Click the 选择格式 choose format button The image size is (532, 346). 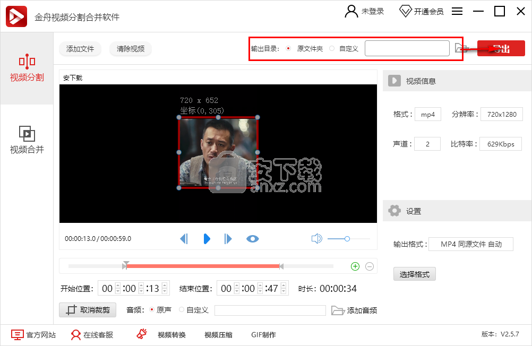tap(415, 274)
